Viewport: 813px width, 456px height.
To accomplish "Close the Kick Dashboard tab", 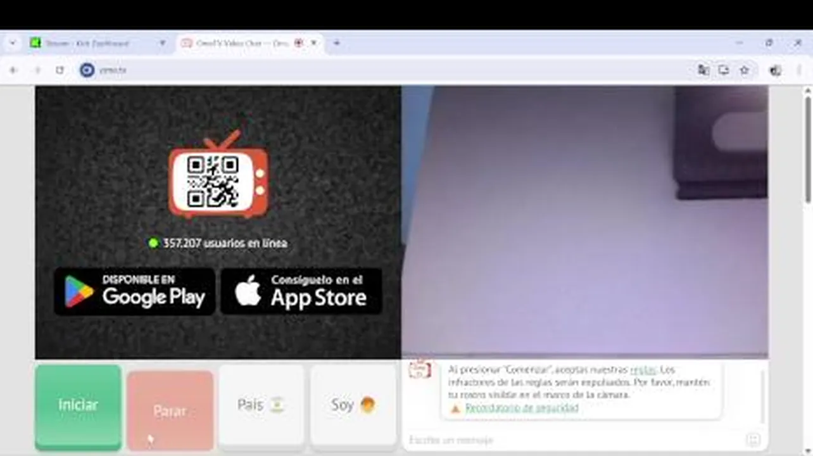I will 162,43.
